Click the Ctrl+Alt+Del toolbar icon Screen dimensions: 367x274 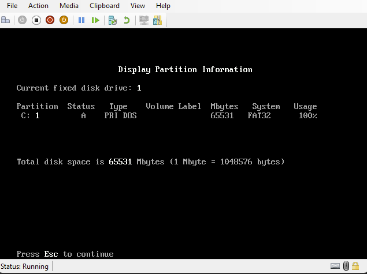pyautogui.click(x=6, y=20)
